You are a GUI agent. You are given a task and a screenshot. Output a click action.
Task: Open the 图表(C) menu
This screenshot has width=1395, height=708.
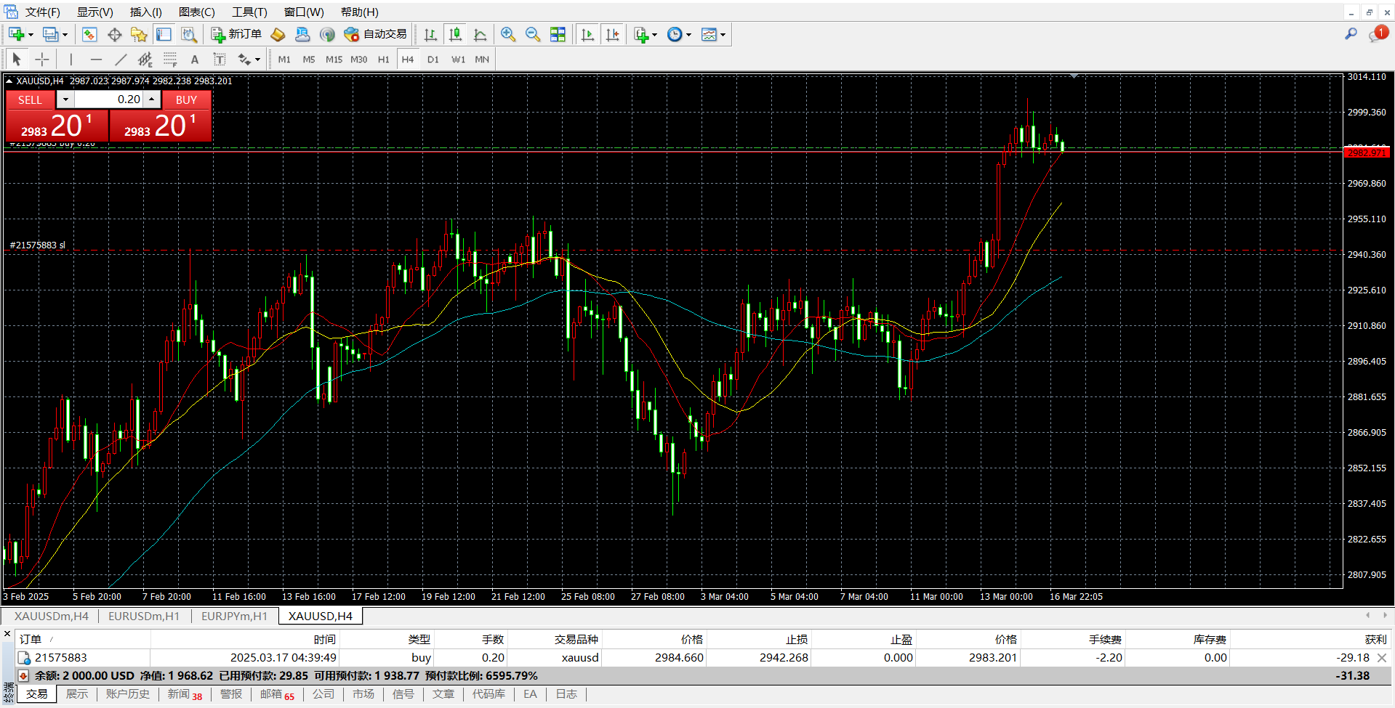point(197,12)
